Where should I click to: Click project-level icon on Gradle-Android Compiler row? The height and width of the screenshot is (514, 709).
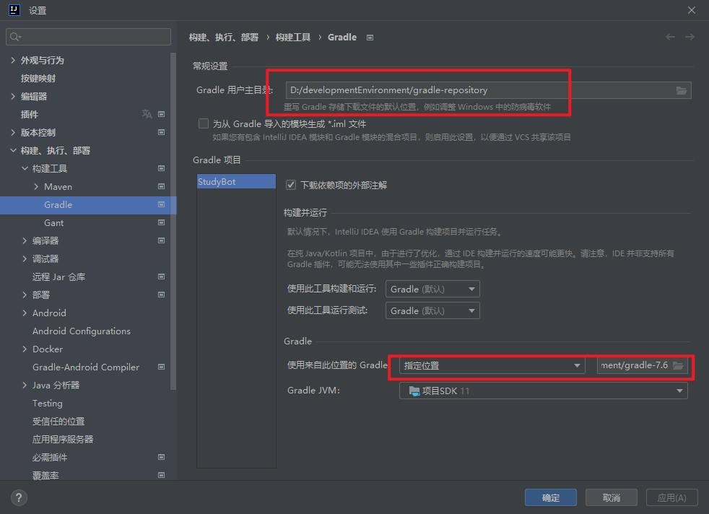[x=161, y=367]
